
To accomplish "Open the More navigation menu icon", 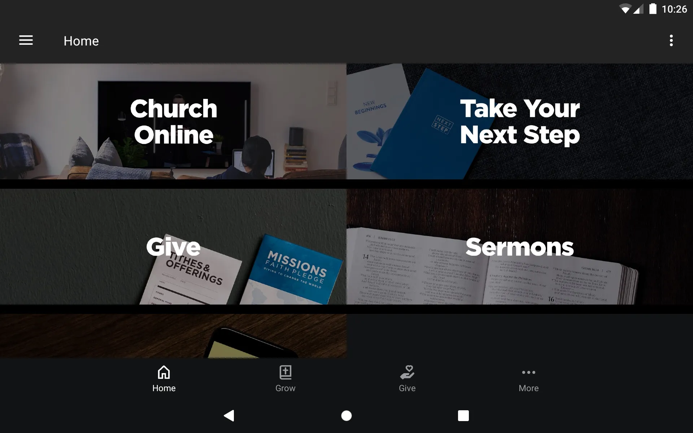I will coord(528,379).
